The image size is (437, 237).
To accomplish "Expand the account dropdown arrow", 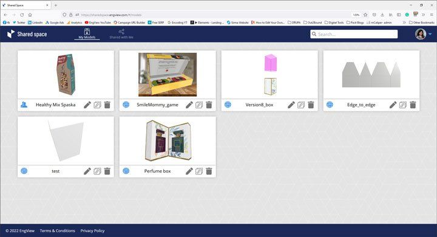I will pyautogui.click(x=430, y=34).
